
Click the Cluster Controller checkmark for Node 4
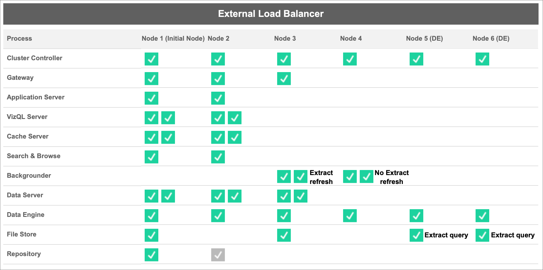(x=350, y=59)
